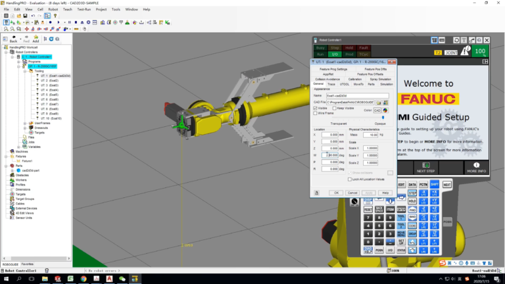
Task: Click the restart icon in Robot Controller1 title bar
Action: pyautogui.click(x=456, y=40)
